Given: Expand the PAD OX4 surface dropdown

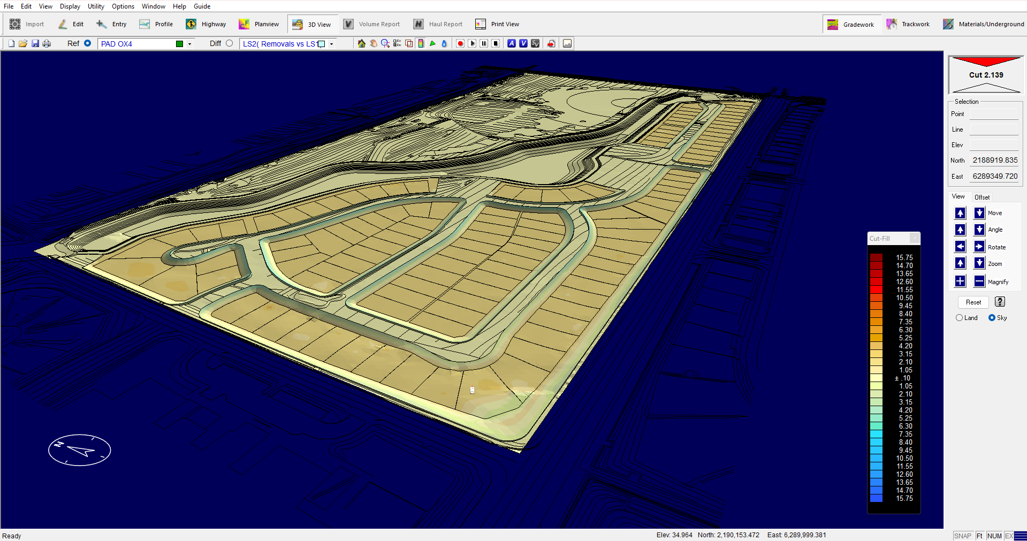Looking at the screenshot, I should point(189,44).
